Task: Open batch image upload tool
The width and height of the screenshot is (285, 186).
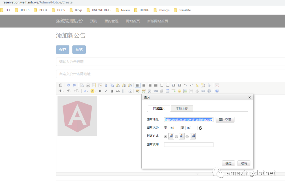Action: (144, 91)
